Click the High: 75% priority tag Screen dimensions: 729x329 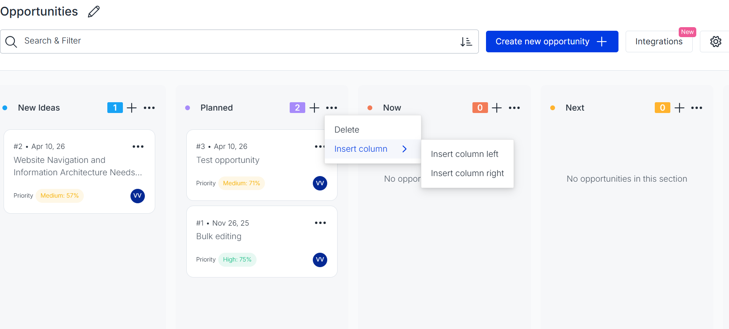point(237,260)
